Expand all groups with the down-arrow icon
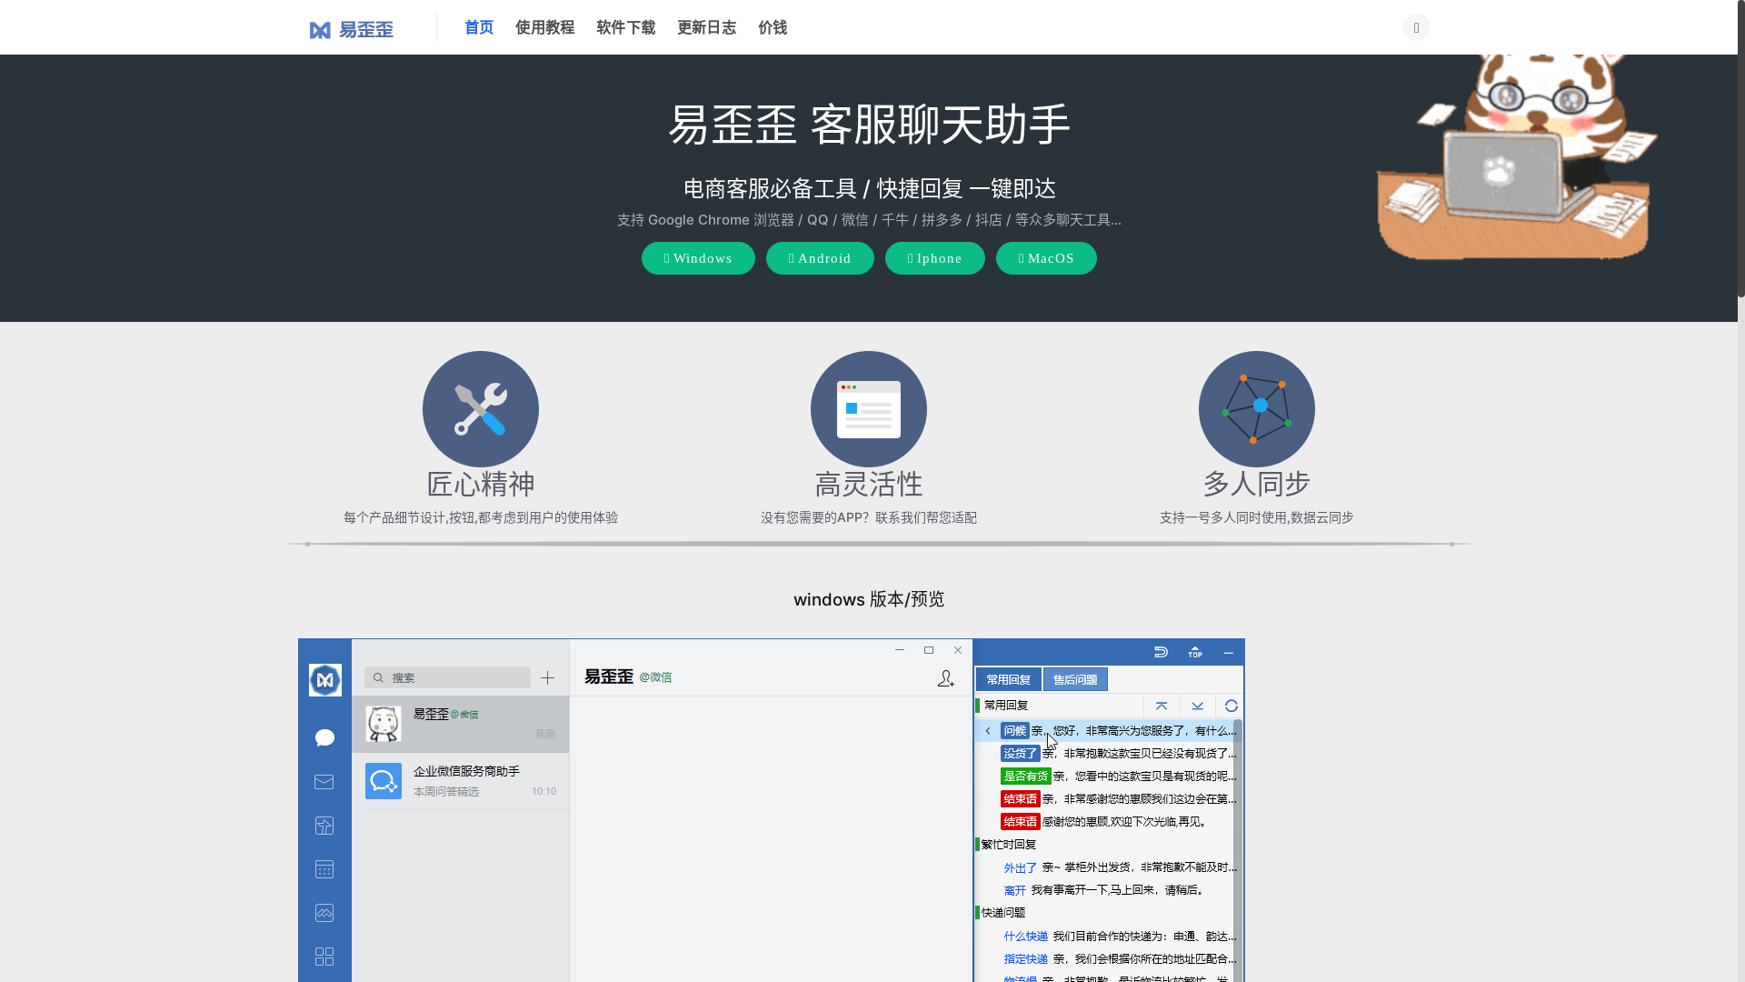The height and width of the screenshot is (982, 1745). pos(1197,706)
